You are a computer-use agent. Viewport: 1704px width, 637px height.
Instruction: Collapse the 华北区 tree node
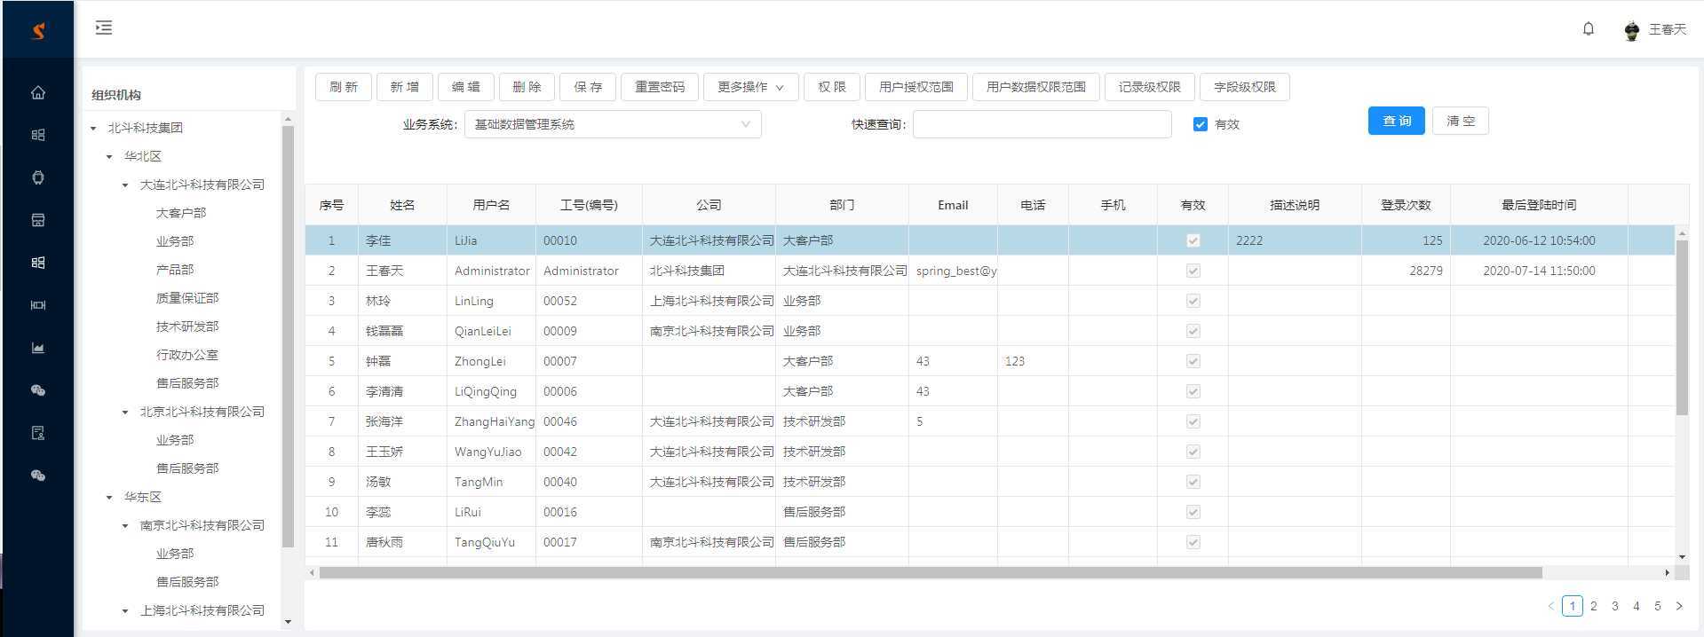coord(109,156)
